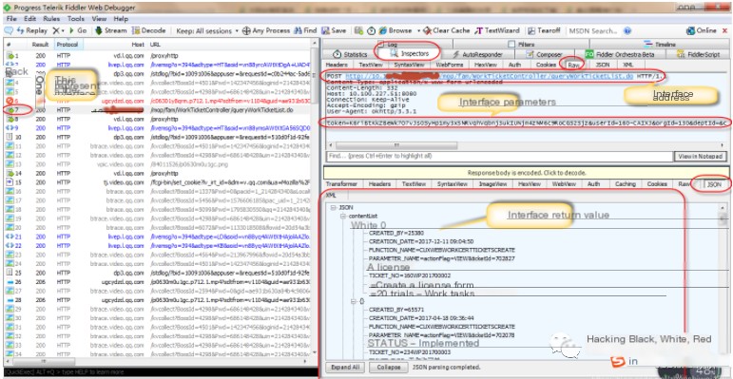Click the Browse toolbar icon
This screenshot has width=733, height=379.
pos(383,30)
